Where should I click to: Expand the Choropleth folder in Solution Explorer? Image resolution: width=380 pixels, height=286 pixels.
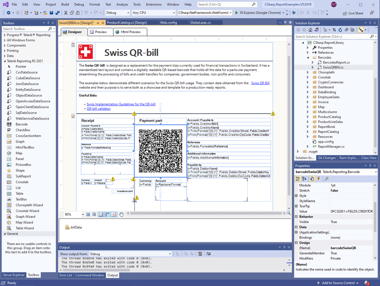[x=308, y=72]
